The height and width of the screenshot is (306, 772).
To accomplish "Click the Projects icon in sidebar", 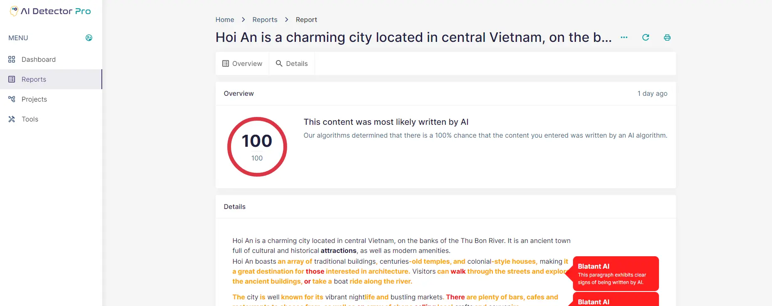I will coord(12,99).
